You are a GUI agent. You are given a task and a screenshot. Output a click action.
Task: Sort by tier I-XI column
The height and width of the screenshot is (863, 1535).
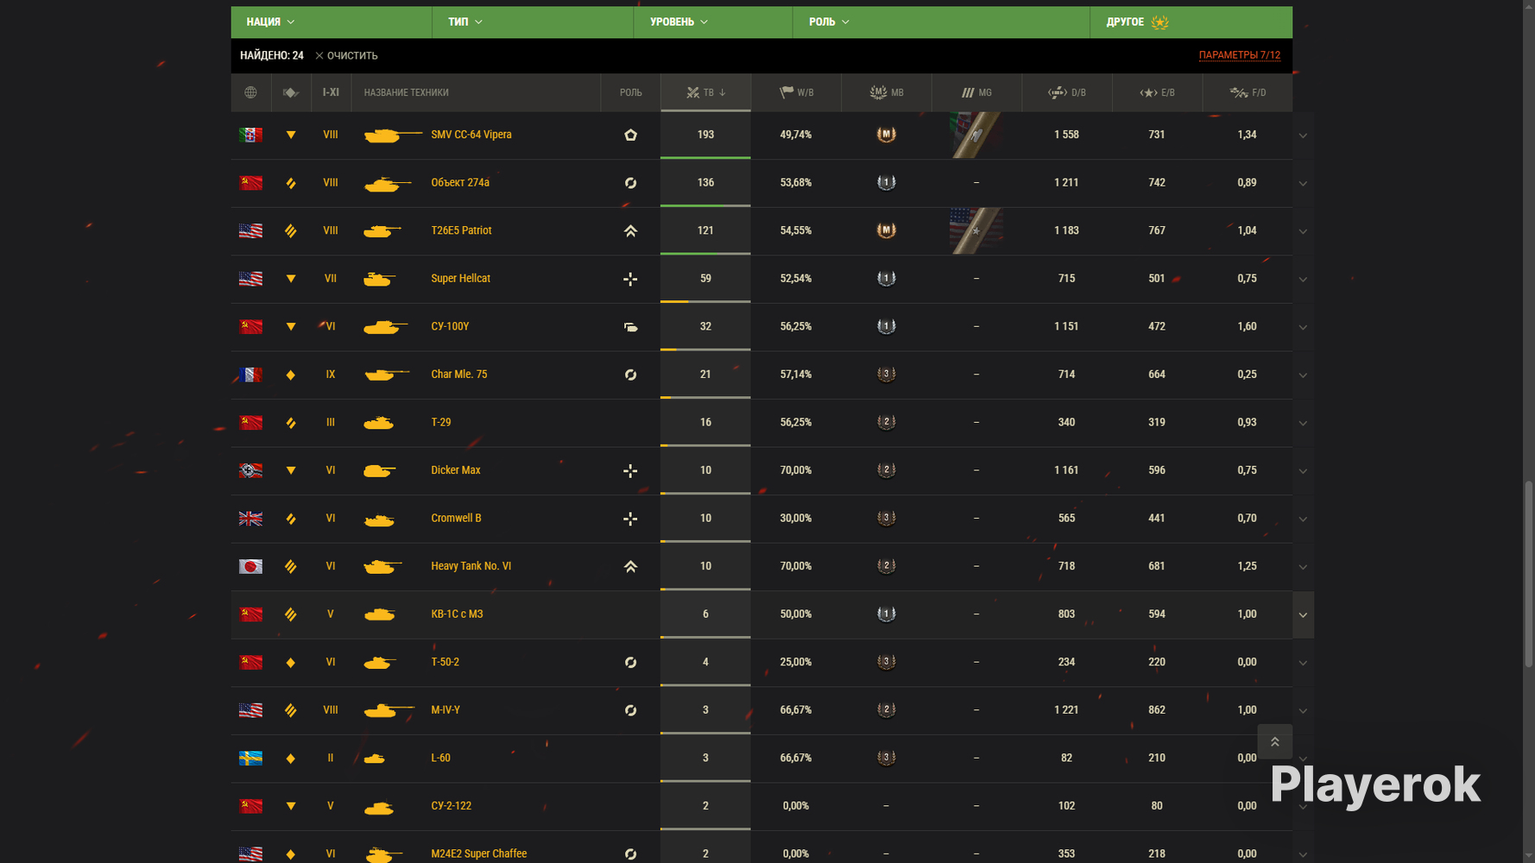(x=331, y=92)
